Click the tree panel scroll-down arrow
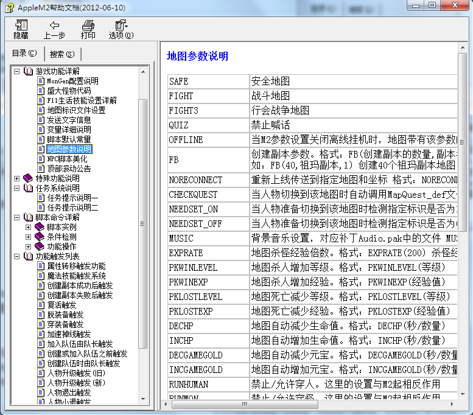 [143, 399]
